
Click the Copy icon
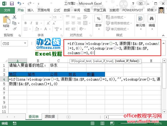click(x=14, y=23)
